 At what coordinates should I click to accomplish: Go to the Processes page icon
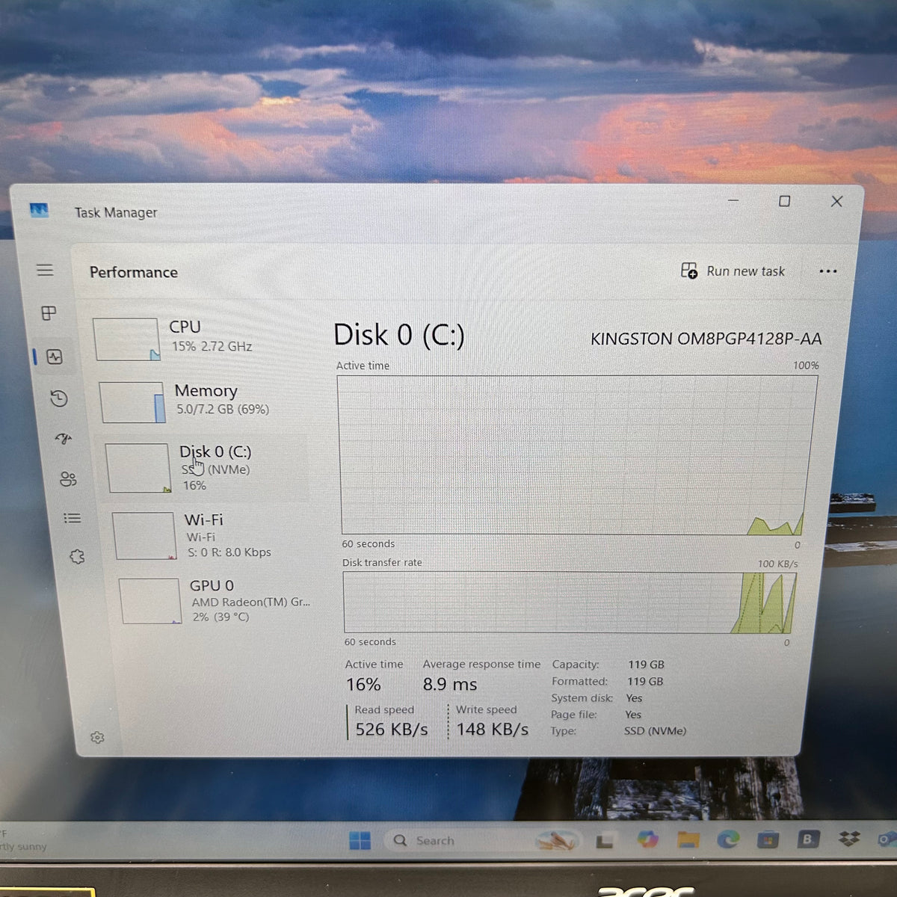[49, 313]
